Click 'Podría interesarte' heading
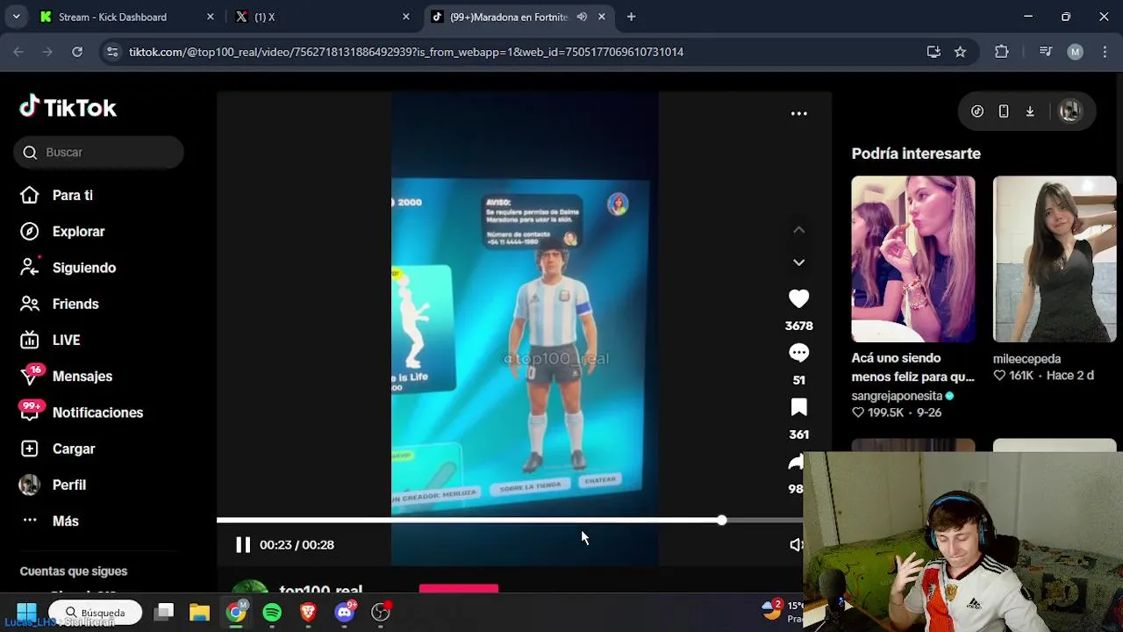 click(916, 153)
